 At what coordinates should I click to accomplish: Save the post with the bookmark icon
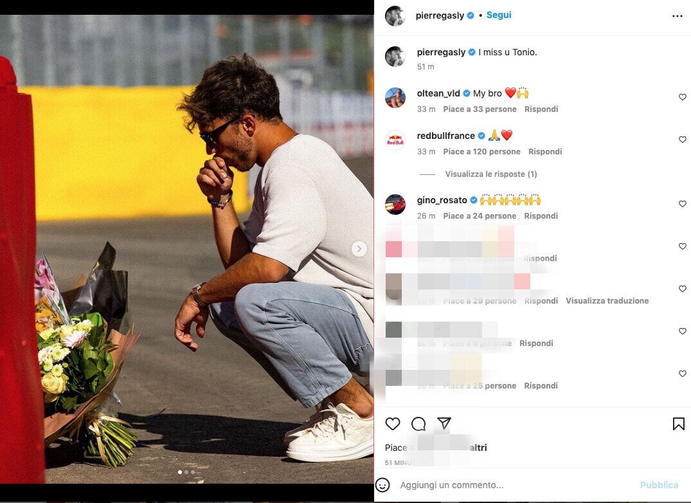tap(679, 424)
